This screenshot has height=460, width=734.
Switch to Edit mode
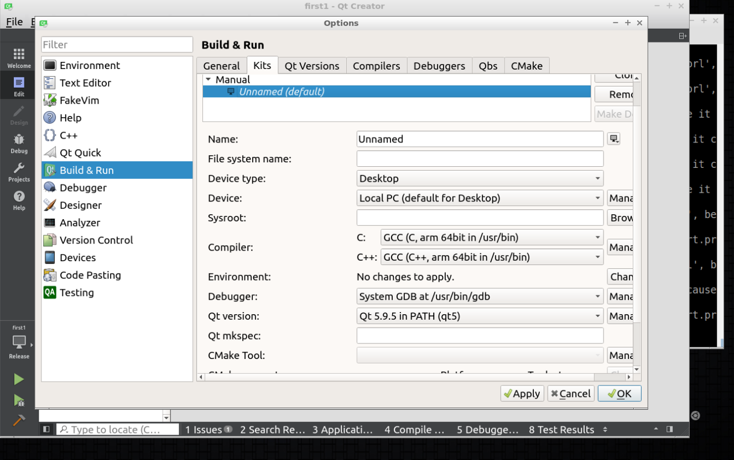point(19,87)
